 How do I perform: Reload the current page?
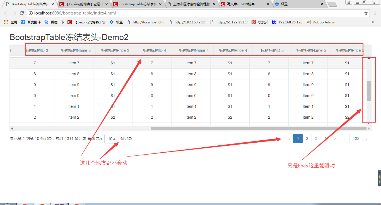pos(22,13)
